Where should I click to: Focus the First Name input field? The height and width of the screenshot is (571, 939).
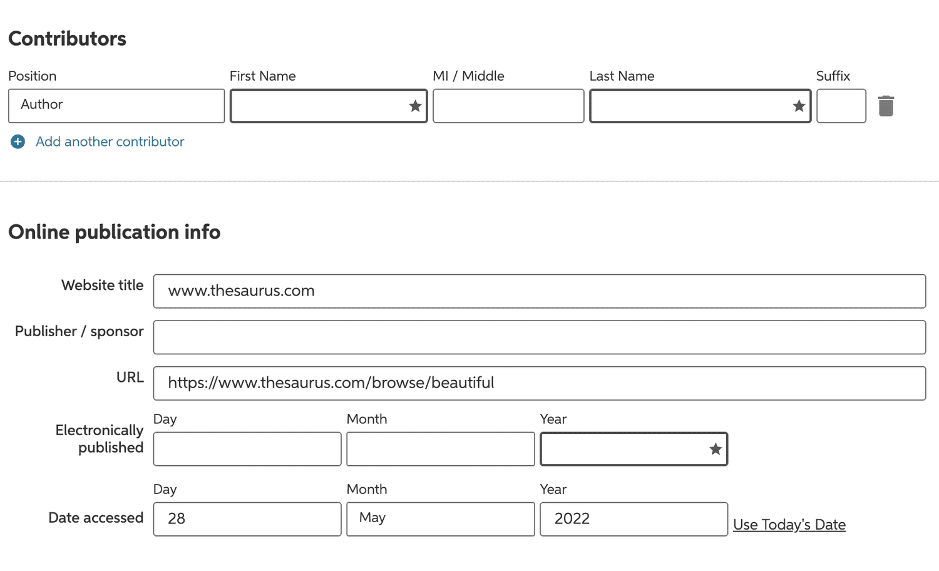tap(329, 106)
